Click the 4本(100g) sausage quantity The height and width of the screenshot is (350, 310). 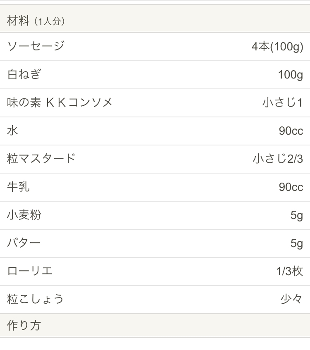(x=277, y=47)
